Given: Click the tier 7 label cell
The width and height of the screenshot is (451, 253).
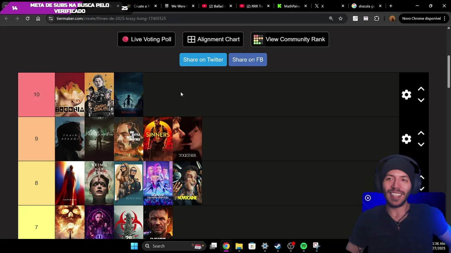Looking at the screenshot, I should coord(37,222).
